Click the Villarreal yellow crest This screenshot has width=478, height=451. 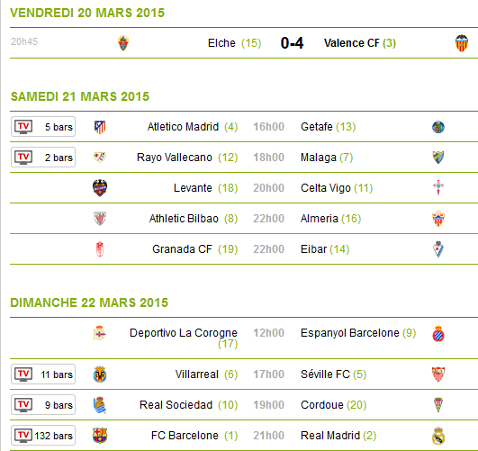[x=100, y=374]
